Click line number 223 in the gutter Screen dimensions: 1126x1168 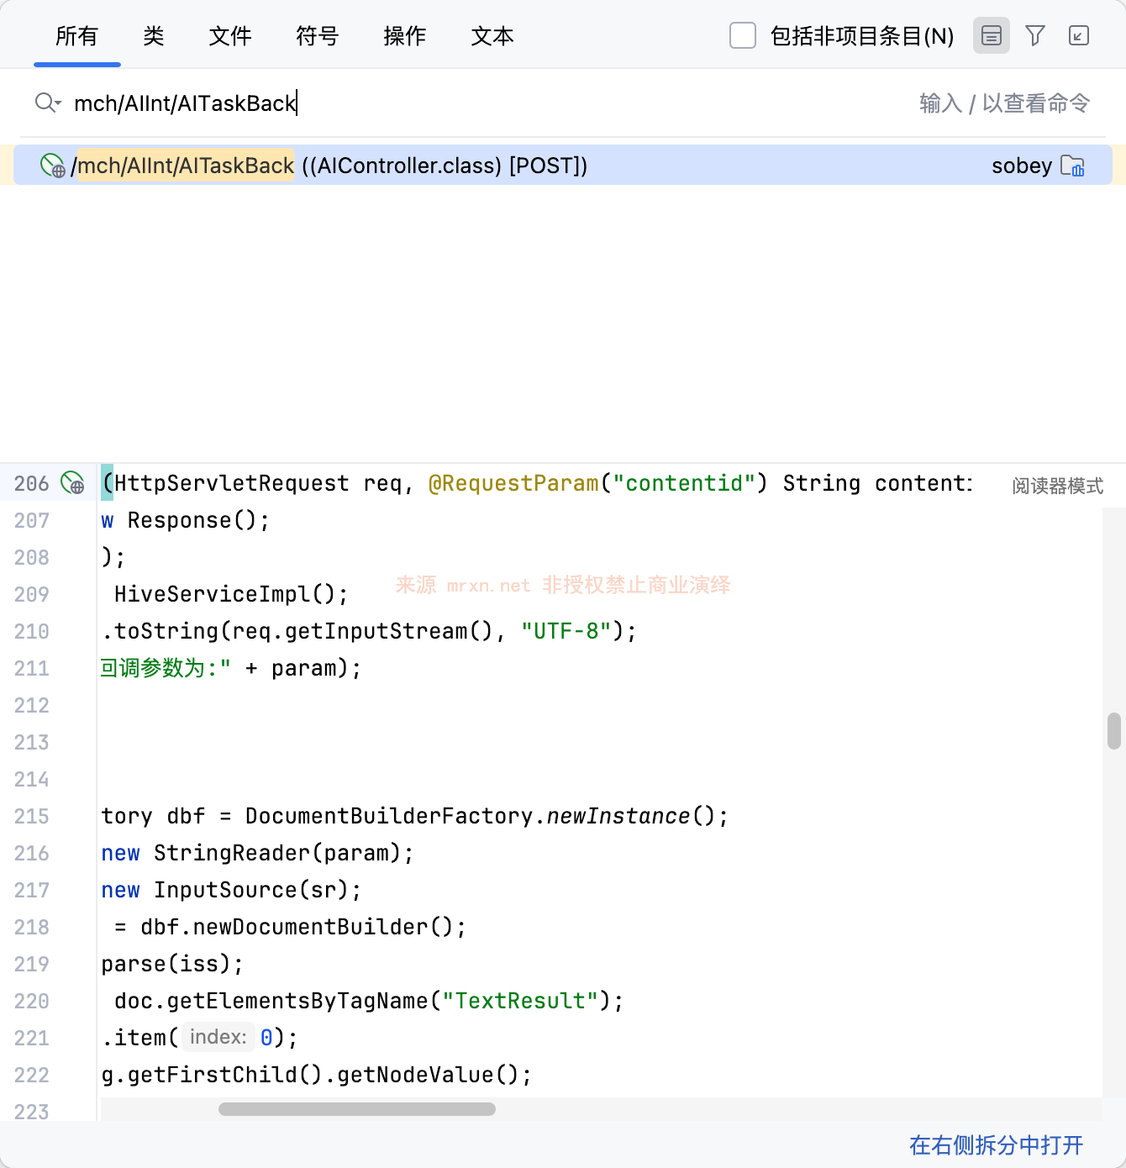[x=32, y=1112]
